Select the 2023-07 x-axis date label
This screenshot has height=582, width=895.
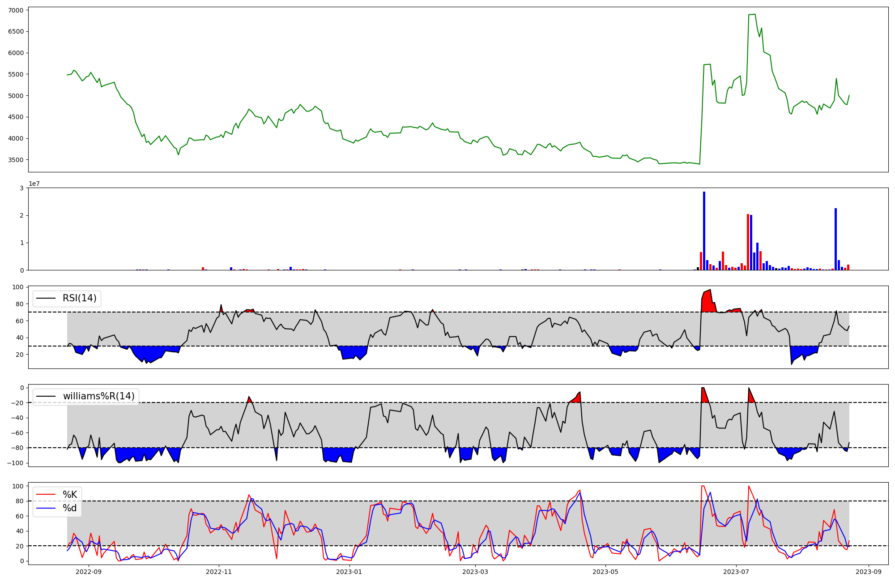(x=736, y=572)
